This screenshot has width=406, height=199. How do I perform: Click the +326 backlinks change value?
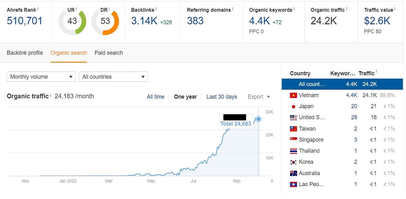coord(166,22)
